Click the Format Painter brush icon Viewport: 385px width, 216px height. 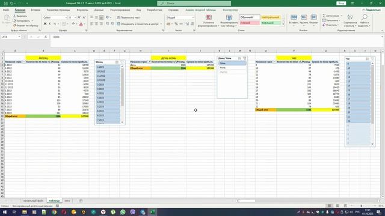(x=14, y=25)
